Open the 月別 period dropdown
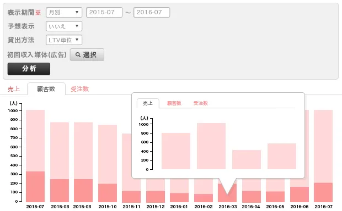 64,13
